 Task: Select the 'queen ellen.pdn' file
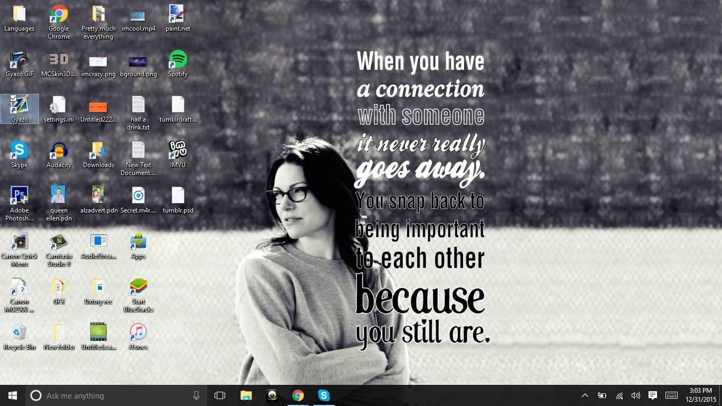[59, 204]
